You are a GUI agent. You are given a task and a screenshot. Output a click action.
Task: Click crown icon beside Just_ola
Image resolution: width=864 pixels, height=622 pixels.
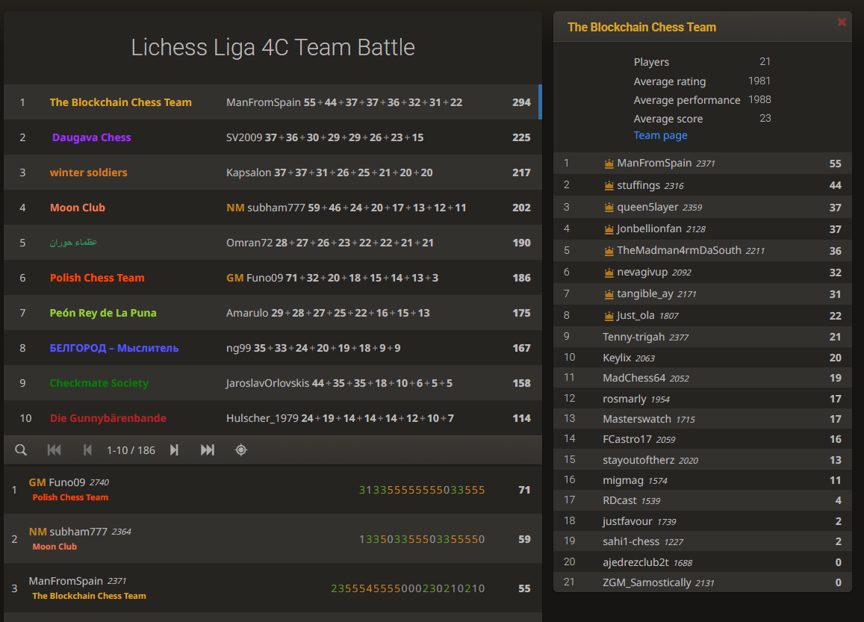[x=609, y=317]
